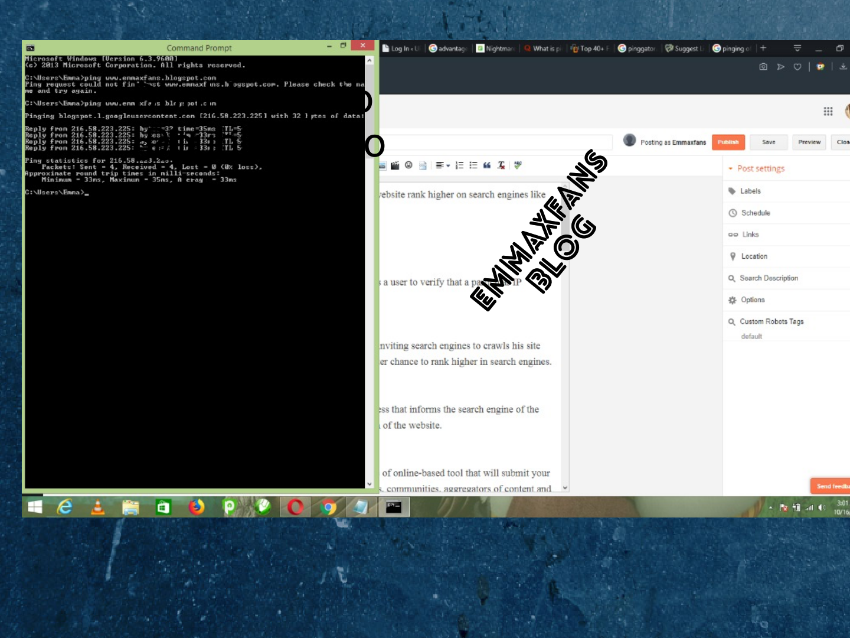Open the Schedule setting
The image size is (850, 638).
click(x=756, y=213)
